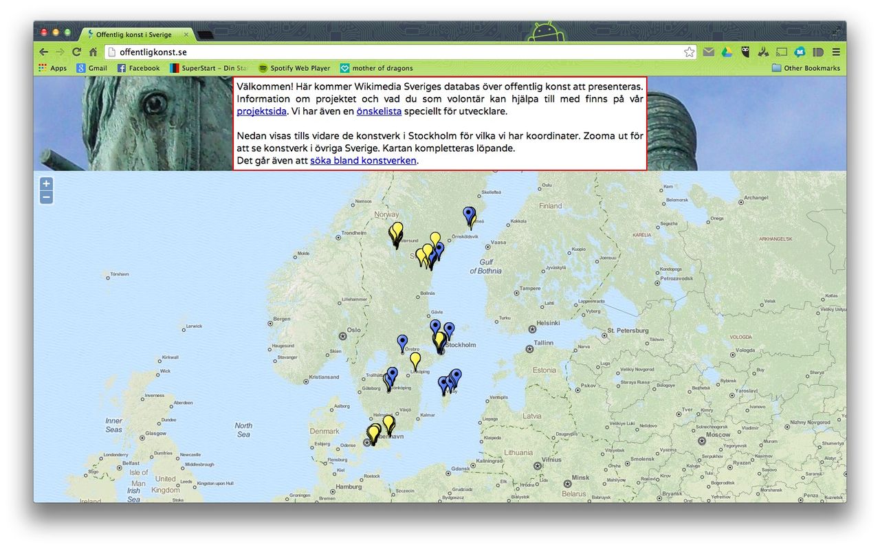The image size is (880, 549).
Task: Reload the offentligkonst.se page
Action: pyautogui.click(x=77, y=52)
